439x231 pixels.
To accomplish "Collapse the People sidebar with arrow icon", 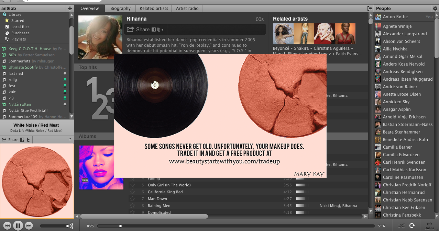I will (x=370, y=8).
